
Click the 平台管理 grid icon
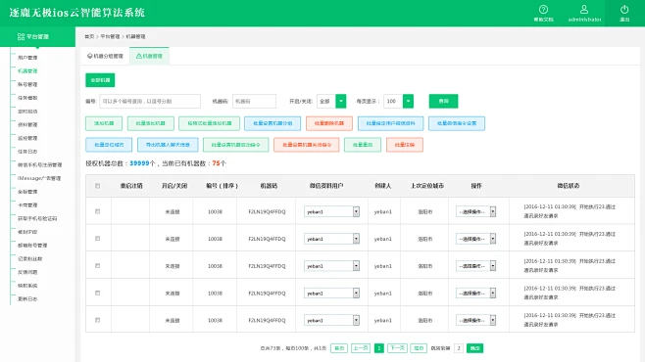click(x=21, y=36)
